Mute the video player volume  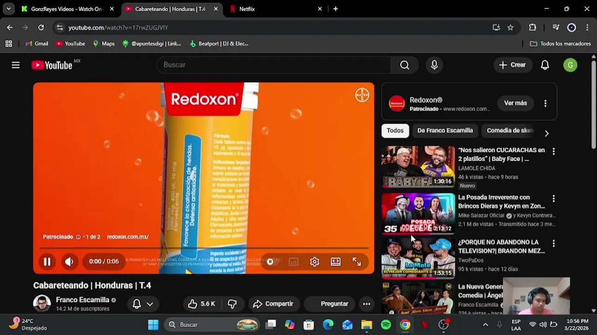point(69,261)
